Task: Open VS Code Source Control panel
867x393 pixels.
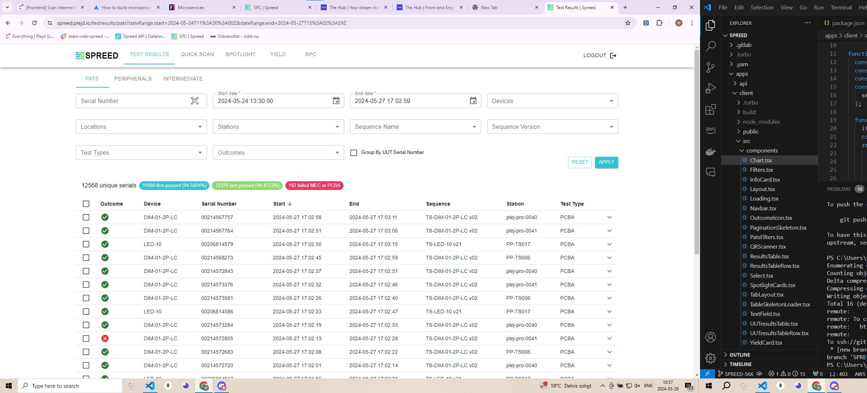Action: (710, 67)
